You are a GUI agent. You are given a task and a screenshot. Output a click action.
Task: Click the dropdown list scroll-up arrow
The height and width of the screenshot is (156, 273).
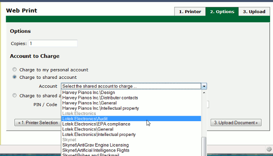coord(204,93)
